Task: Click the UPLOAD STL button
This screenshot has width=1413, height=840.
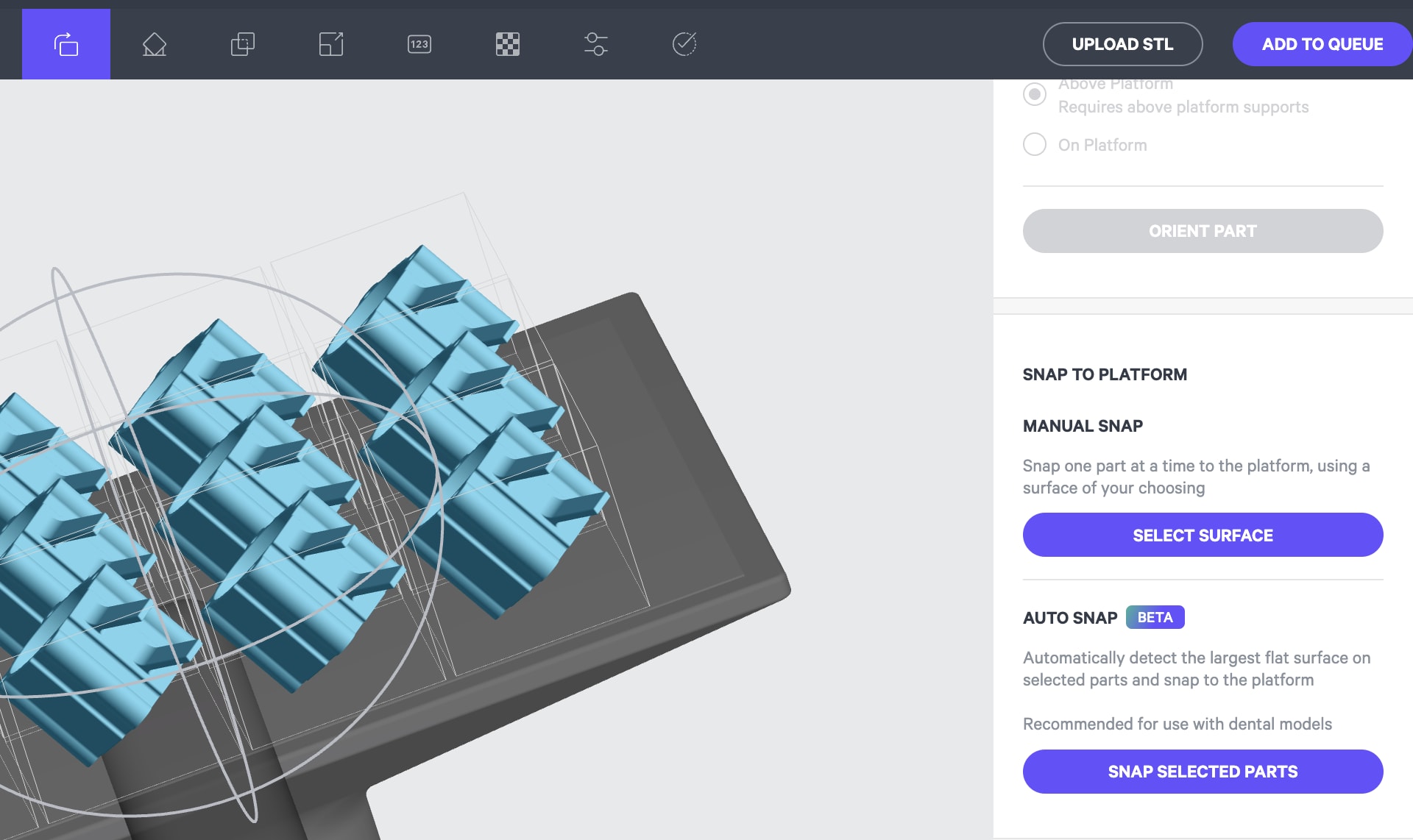Action: [x=1122, y=43]
